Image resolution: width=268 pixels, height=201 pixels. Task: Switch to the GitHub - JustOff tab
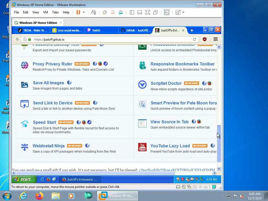[x=136, y=30]
